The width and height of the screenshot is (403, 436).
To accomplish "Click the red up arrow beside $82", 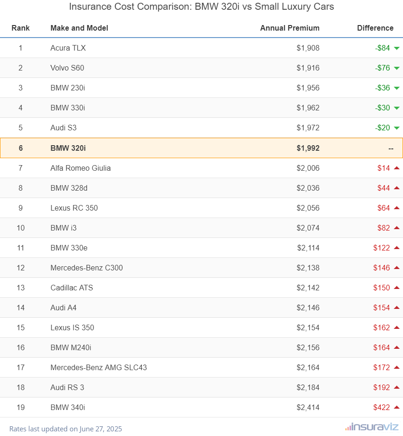I will click(x=397, y=228).
